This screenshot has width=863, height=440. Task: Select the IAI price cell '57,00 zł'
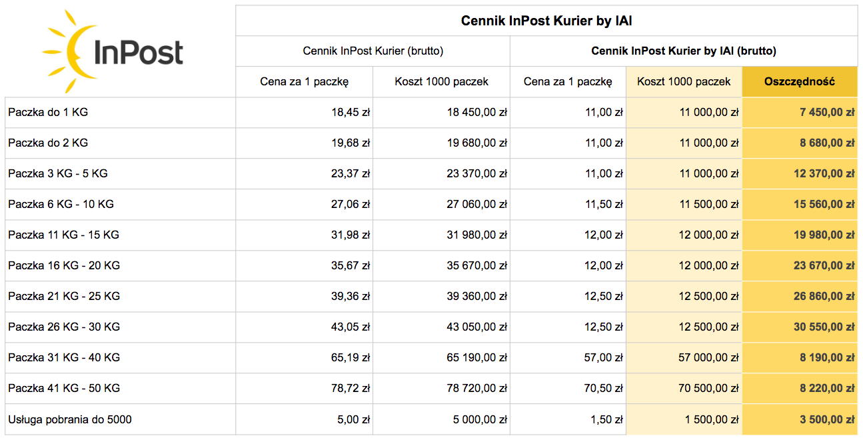coord(568,358)
